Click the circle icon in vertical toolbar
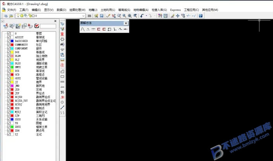Image resolution: width=273 pixels, height=161 pixels. [62, 102]
